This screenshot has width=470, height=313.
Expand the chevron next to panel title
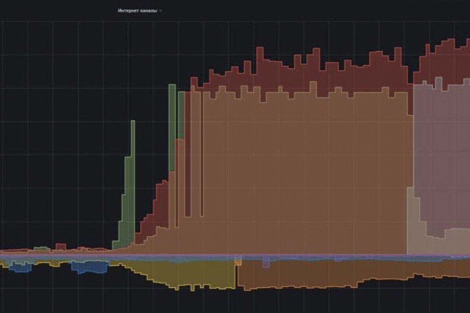pyautogui.click(x=161, y=11)
